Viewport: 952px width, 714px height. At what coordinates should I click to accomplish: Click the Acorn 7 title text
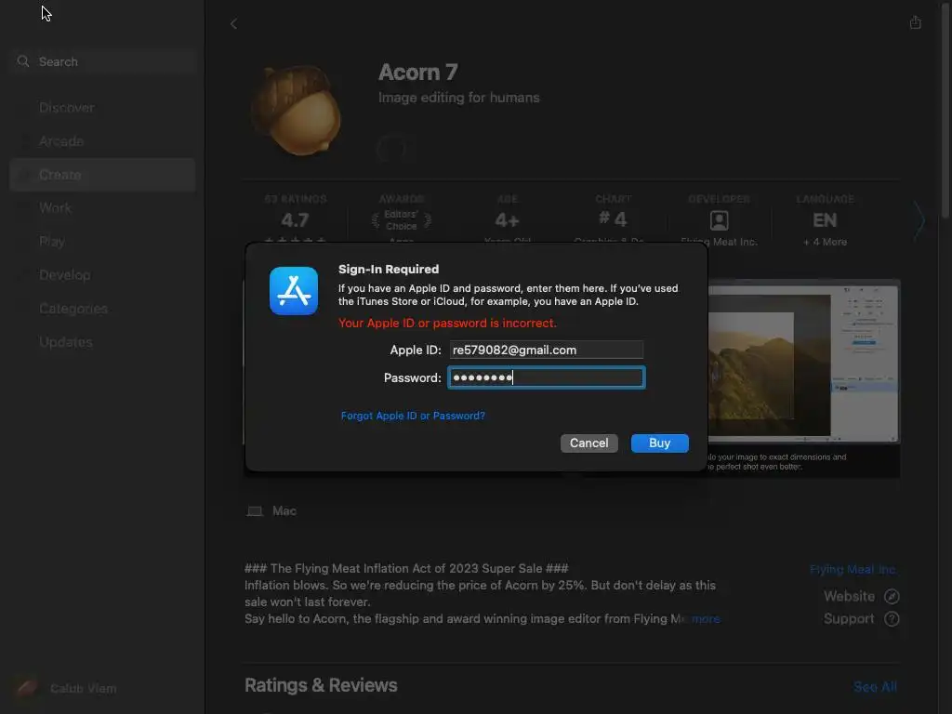coord(417,73)
